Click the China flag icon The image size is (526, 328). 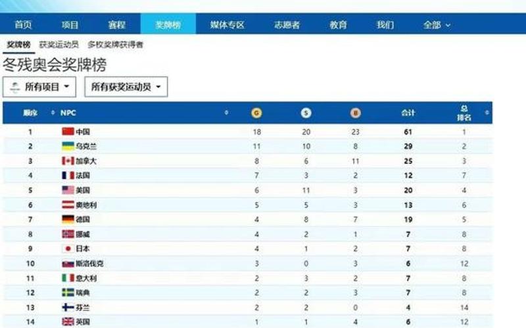point(68,132)
